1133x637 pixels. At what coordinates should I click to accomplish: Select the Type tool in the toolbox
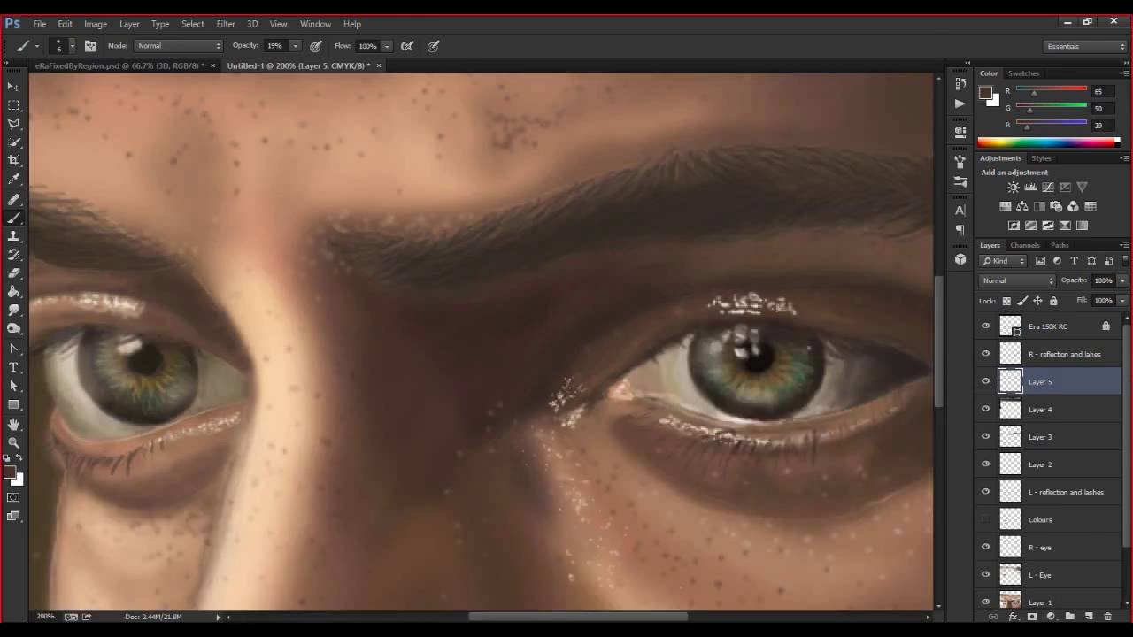pos(13,367)
